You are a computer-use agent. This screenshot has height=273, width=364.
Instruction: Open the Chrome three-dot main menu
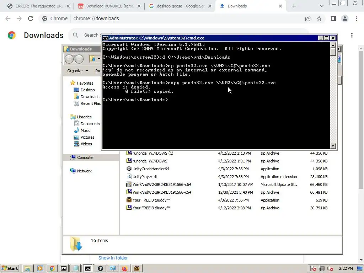[356, 18]
